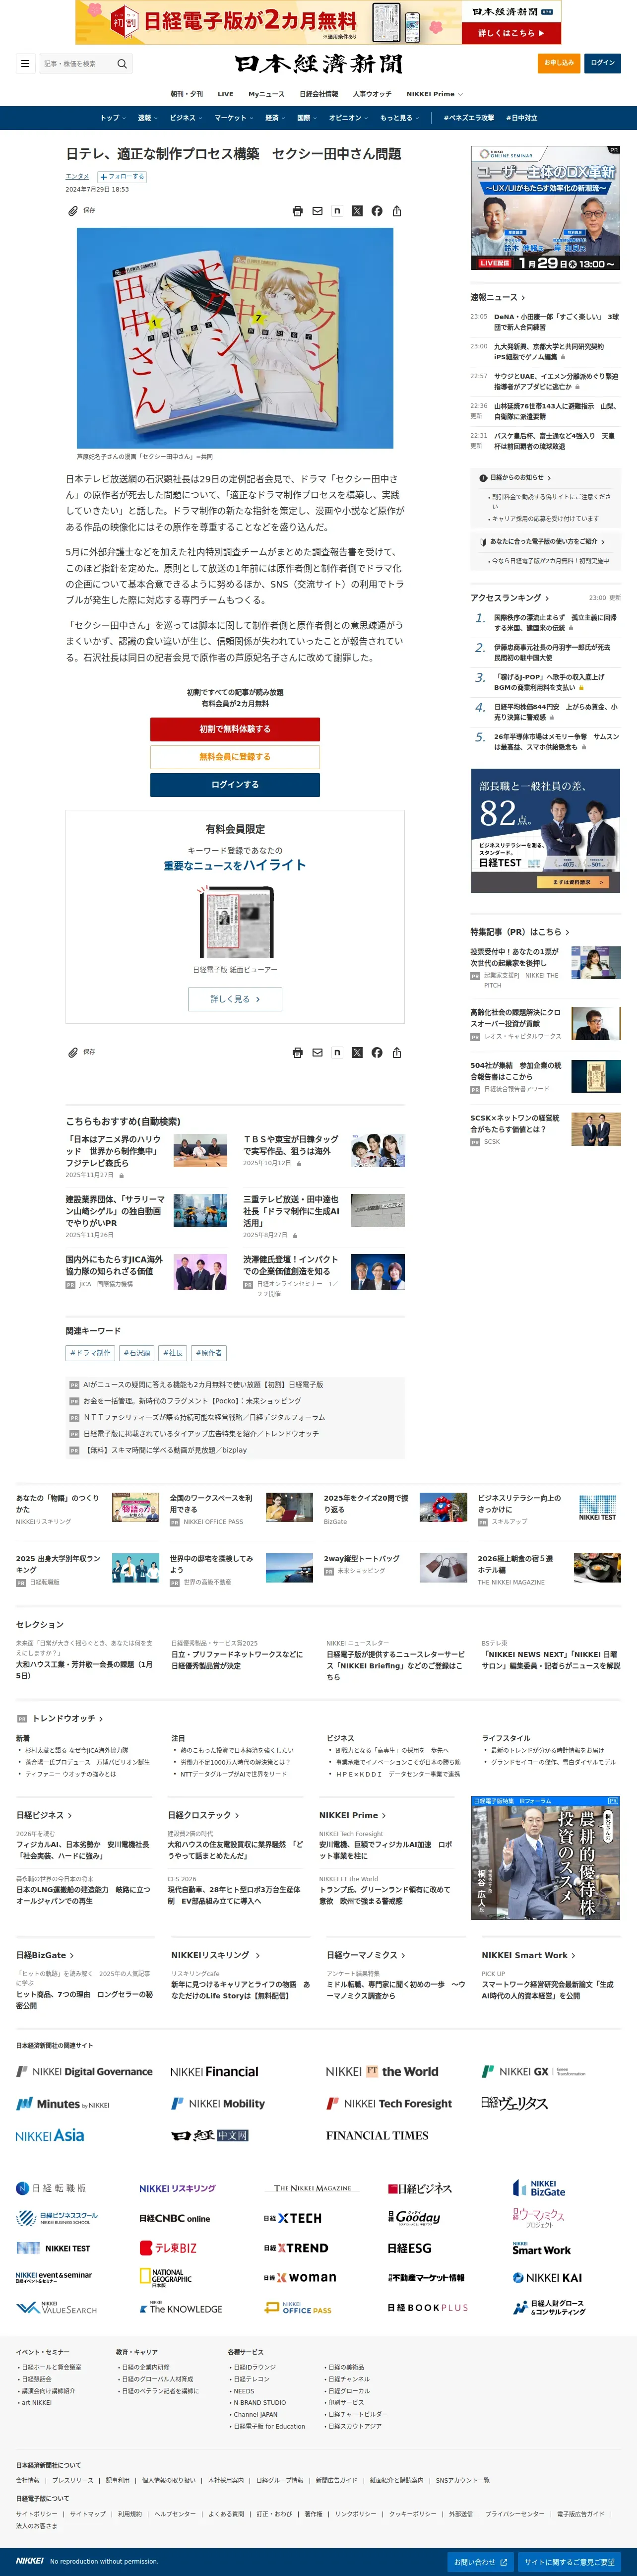Click the mail icon below the paid-member box
Image resolution: width=637 pixels, height=2576 pixels.
pos(317,1053)
